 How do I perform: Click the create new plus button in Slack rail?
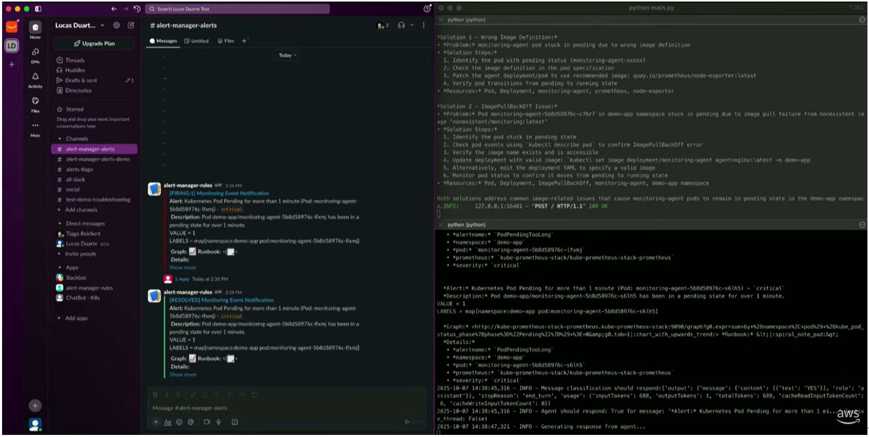[35, 405]
